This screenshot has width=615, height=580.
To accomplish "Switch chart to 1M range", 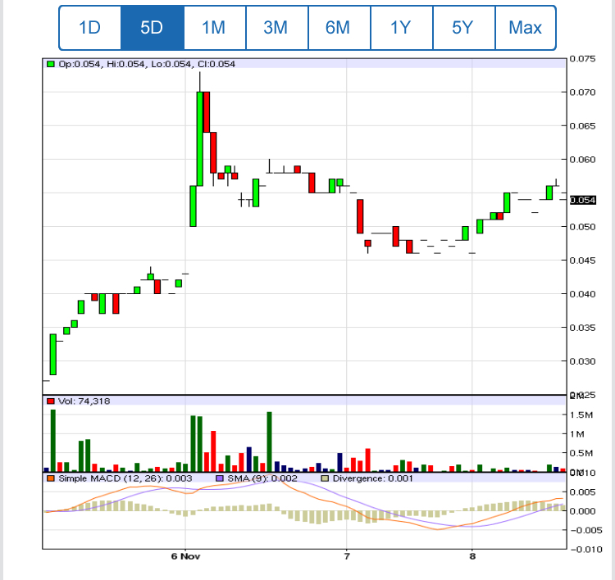I will (x=215, y=28).
